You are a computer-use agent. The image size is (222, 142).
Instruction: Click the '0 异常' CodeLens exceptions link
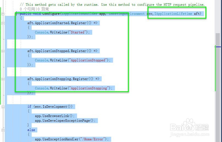[43, 9]
